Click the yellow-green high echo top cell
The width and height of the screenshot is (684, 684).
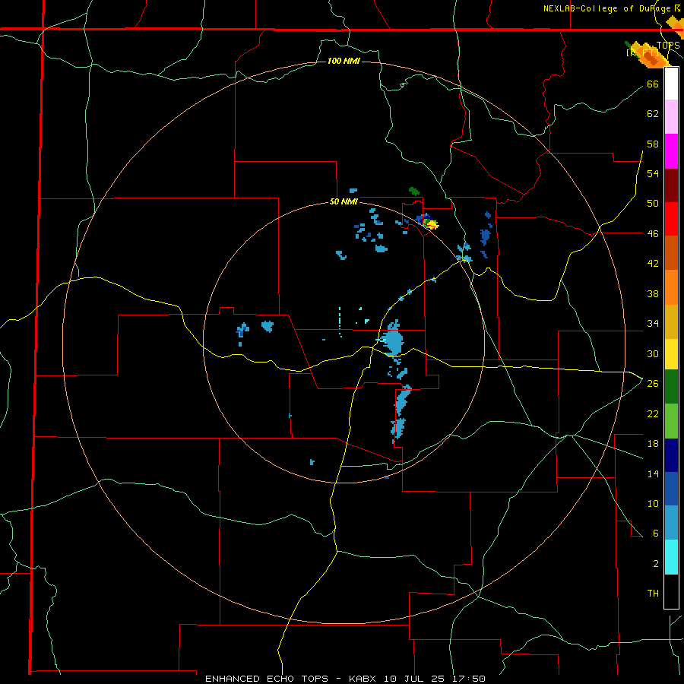(431, 224)
